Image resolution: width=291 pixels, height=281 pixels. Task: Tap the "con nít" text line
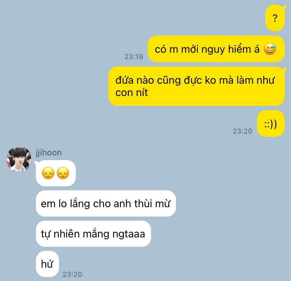[131, 92]
